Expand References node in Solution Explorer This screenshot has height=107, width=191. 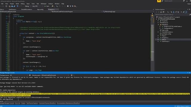158,23
